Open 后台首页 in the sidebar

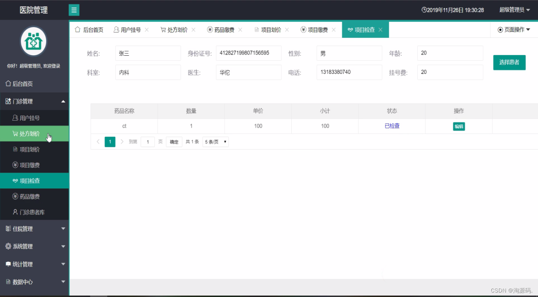34,84
